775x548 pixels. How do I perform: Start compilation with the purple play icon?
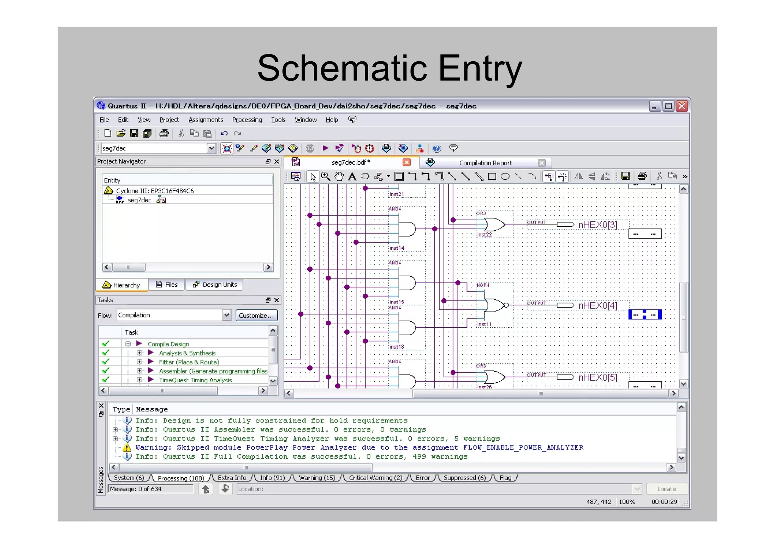click(325, 148)
